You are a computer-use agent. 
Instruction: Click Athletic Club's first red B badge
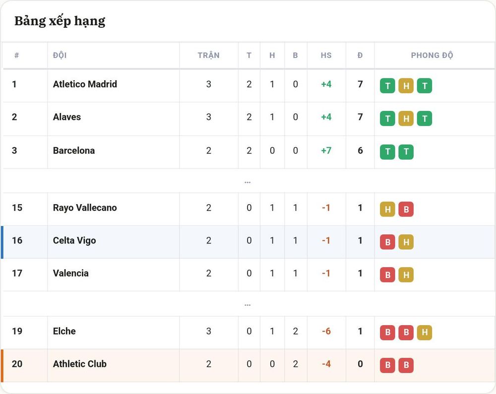click(x=387, y=365)
